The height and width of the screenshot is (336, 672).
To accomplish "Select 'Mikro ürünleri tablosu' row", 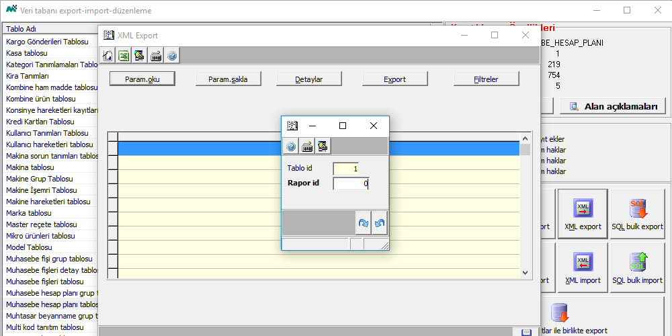I will (50, 236).
